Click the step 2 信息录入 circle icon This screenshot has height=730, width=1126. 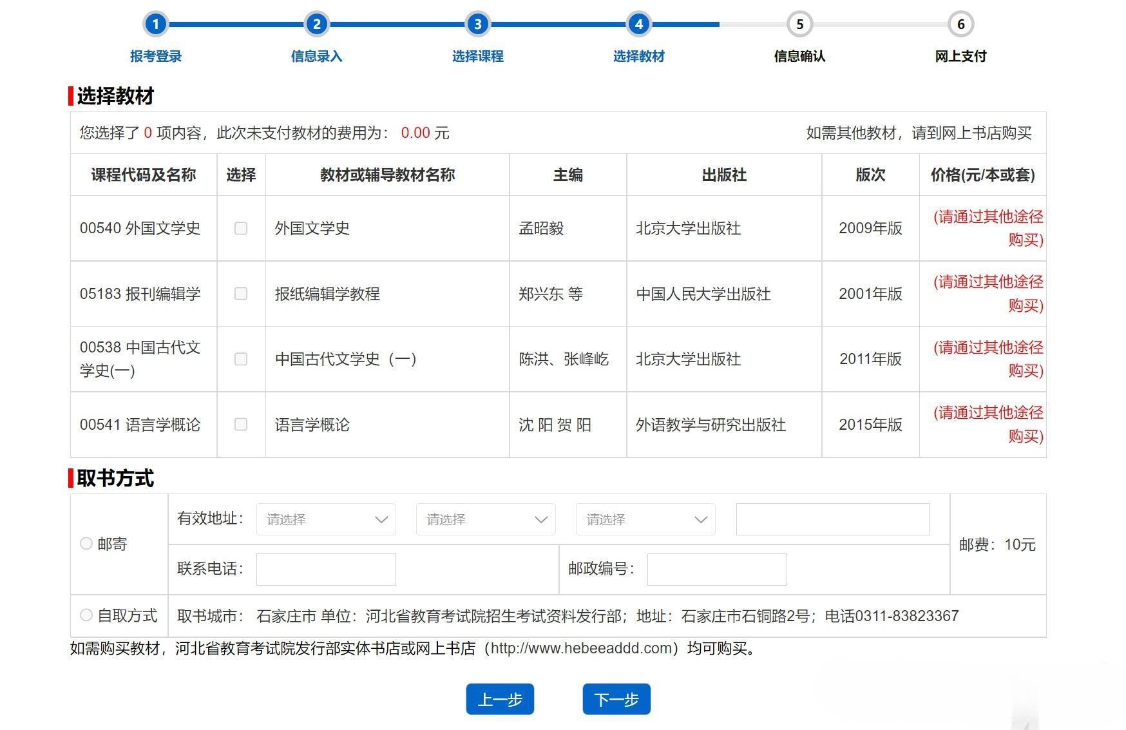316,24
